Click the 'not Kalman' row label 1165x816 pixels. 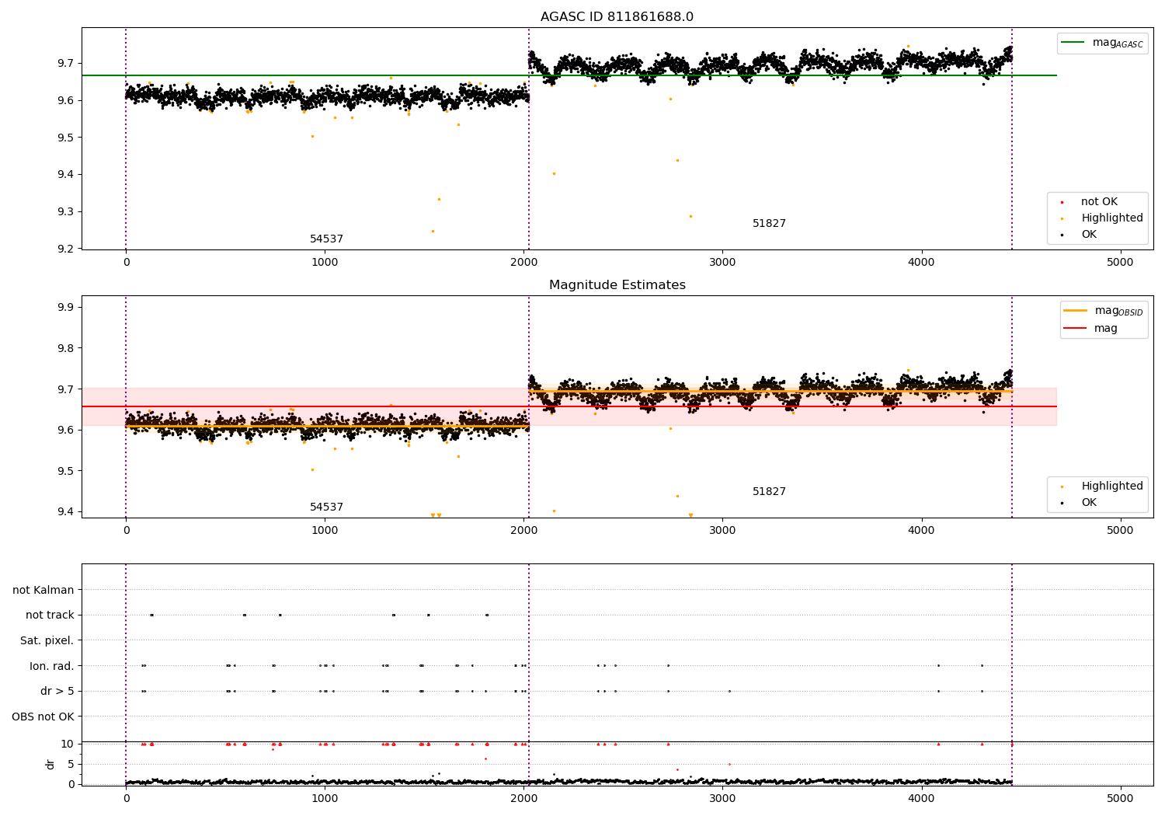(x=43, y=591)
